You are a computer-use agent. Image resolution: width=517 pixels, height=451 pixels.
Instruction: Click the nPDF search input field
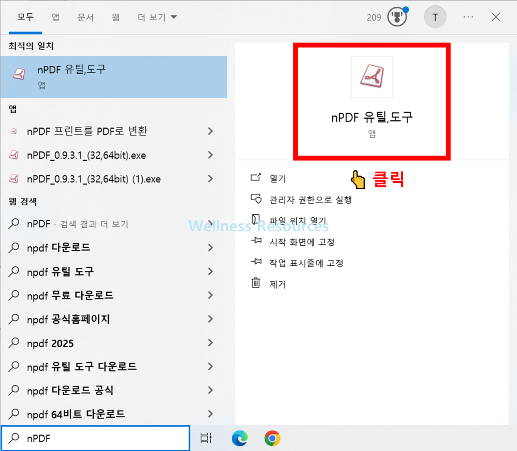(95, 438)
